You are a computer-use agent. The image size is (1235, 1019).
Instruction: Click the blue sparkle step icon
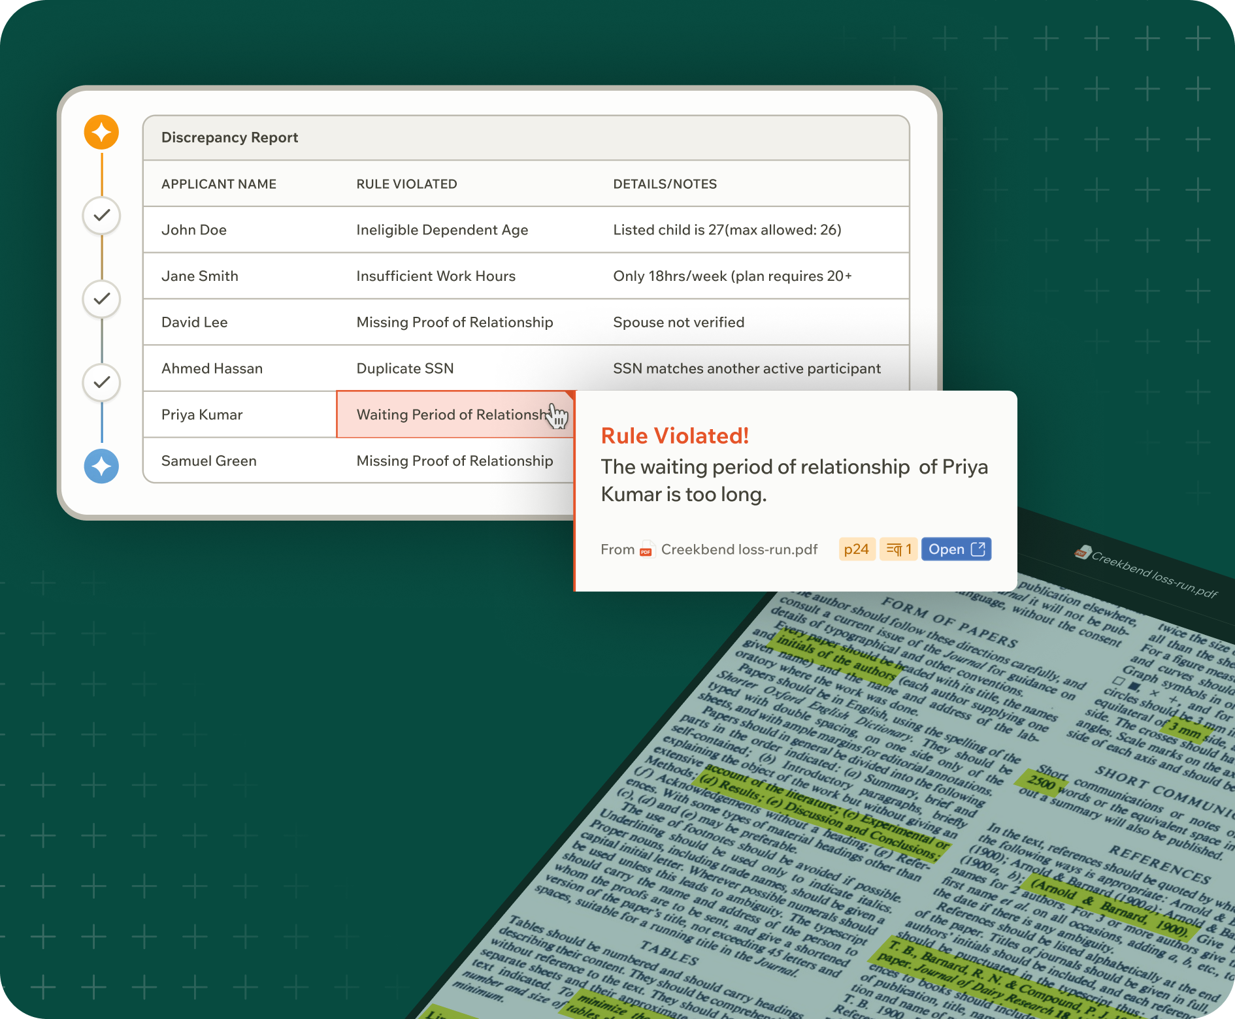tap(101, 466)
